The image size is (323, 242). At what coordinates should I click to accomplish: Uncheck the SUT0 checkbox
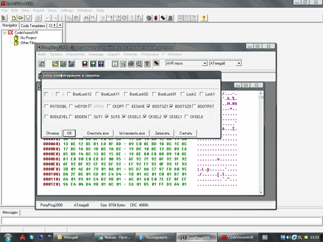point(107,117)
